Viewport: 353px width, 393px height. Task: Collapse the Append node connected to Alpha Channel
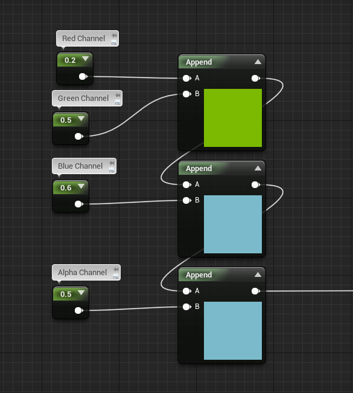pyautogui.click(x=258, y=274)
